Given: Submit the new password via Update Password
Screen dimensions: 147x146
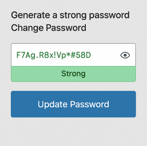Looking at the screenshot, I should click(73, 104).
